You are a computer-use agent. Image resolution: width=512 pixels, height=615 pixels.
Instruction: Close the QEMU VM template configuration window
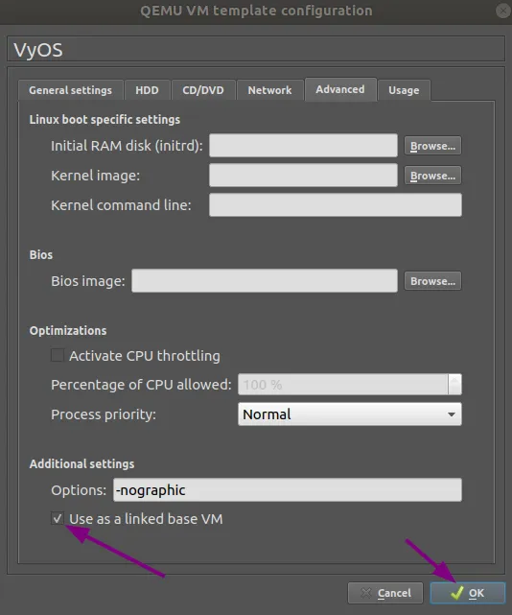tap(503, 11)
